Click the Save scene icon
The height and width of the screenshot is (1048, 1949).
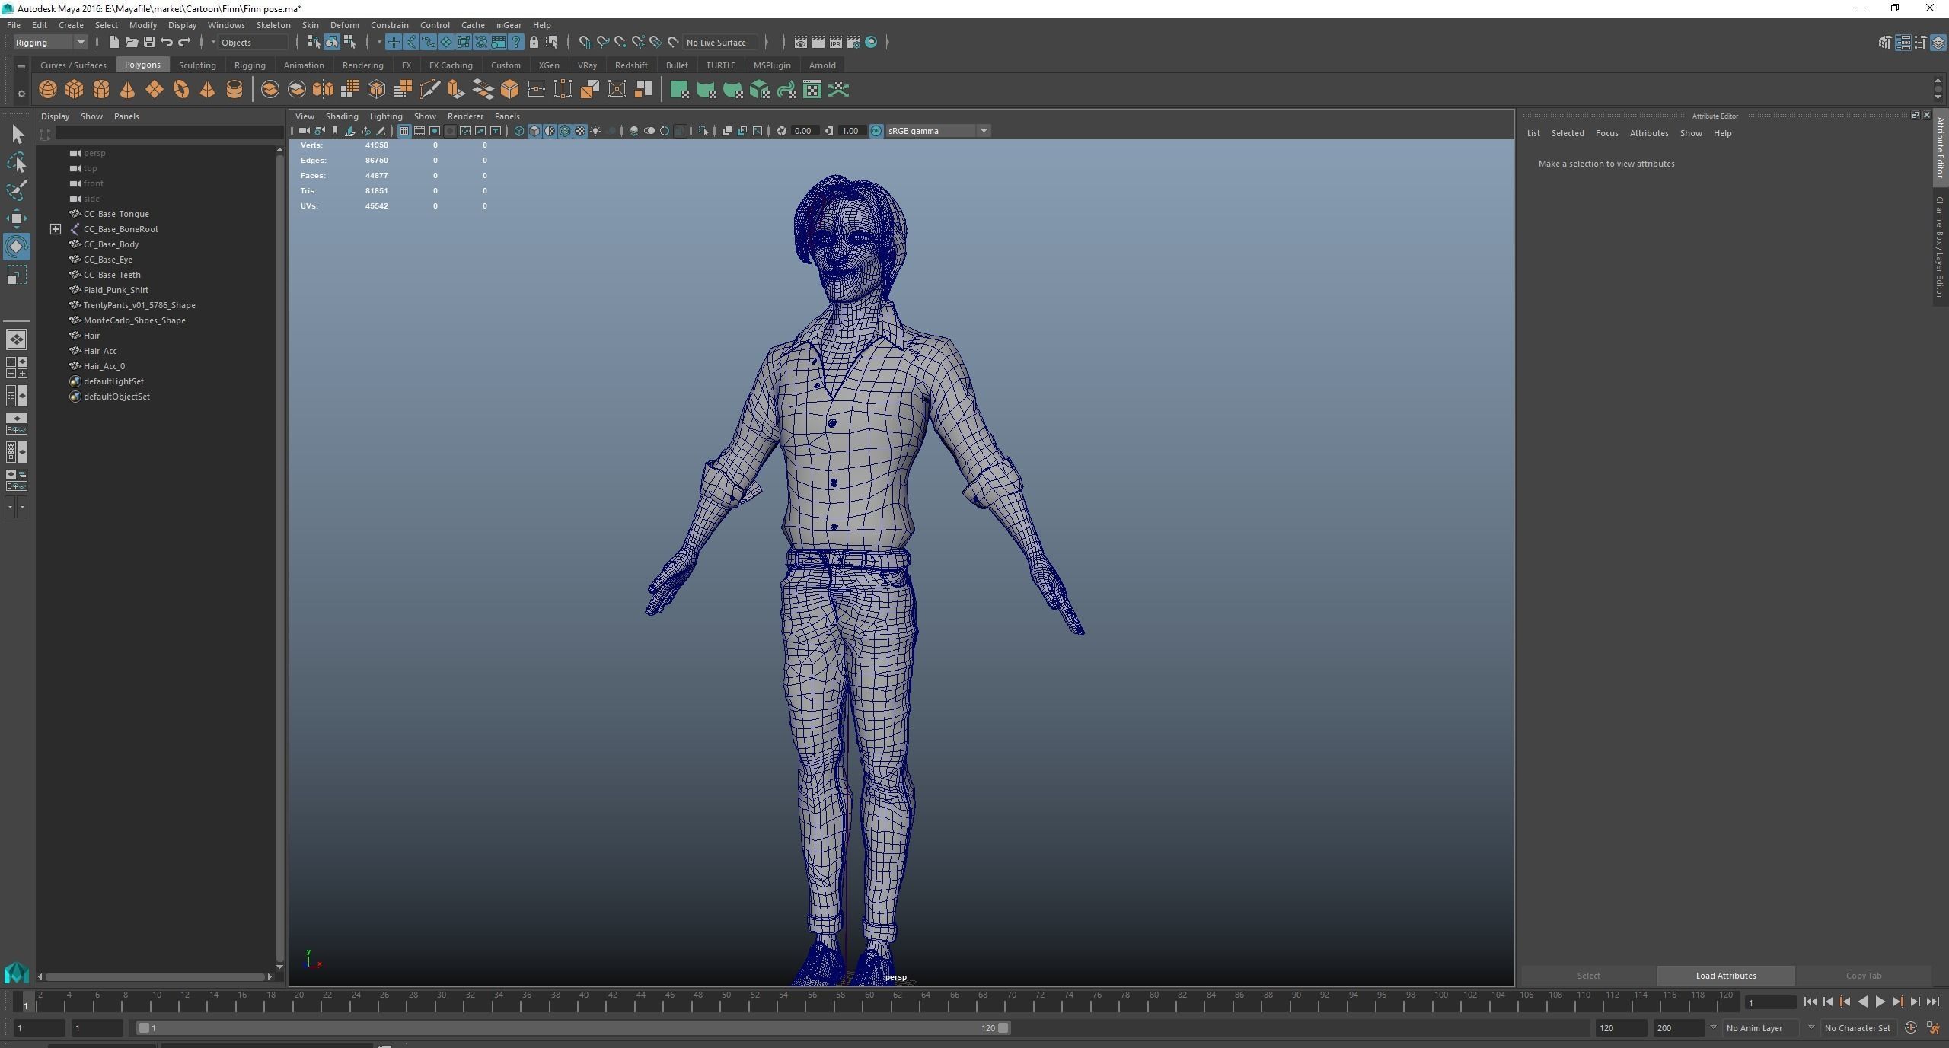point(149,43)
